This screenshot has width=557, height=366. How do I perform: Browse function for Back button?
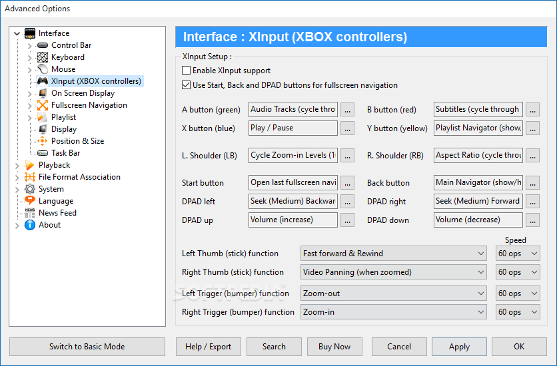[x=532, y=182]
